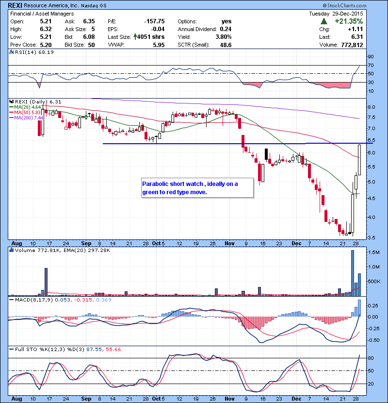Click the volume bars icon beside Volume label
The height and width of the screenshot is (403, 388).
click(11, 250)
